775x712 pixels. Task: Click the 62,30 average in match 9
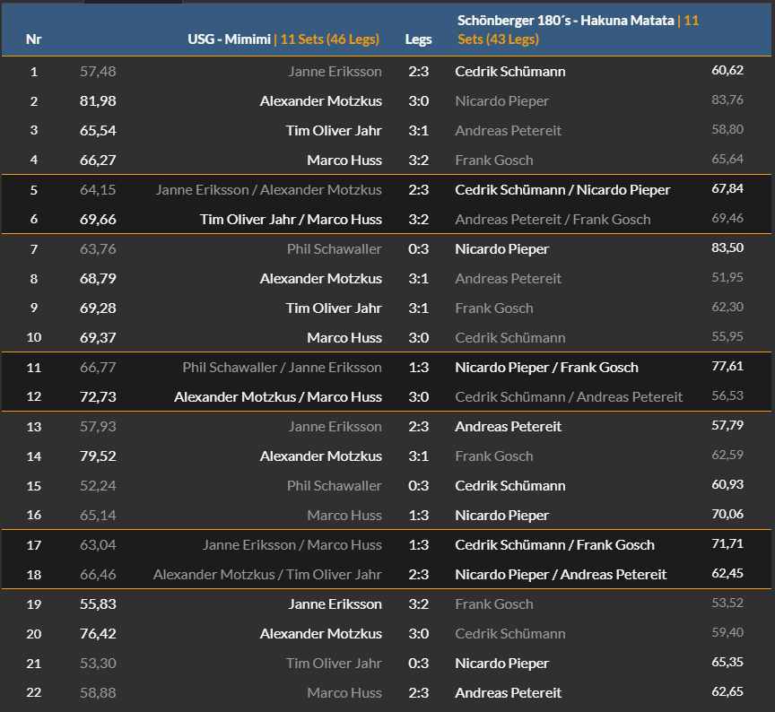727,307
